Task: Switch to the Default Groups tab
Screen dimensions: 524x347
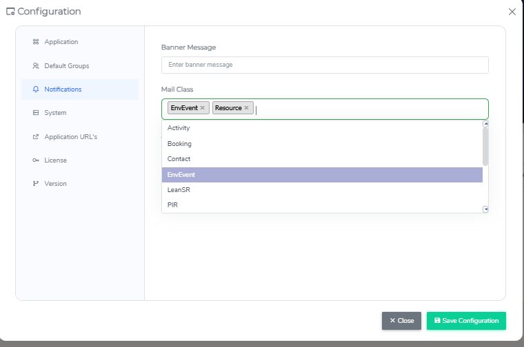Action: coord(66,66)
